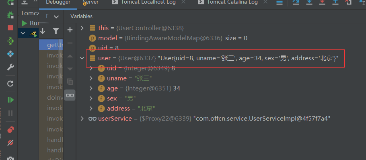
Task: Select the getUs... stack frame
Action: click(51, 45)
